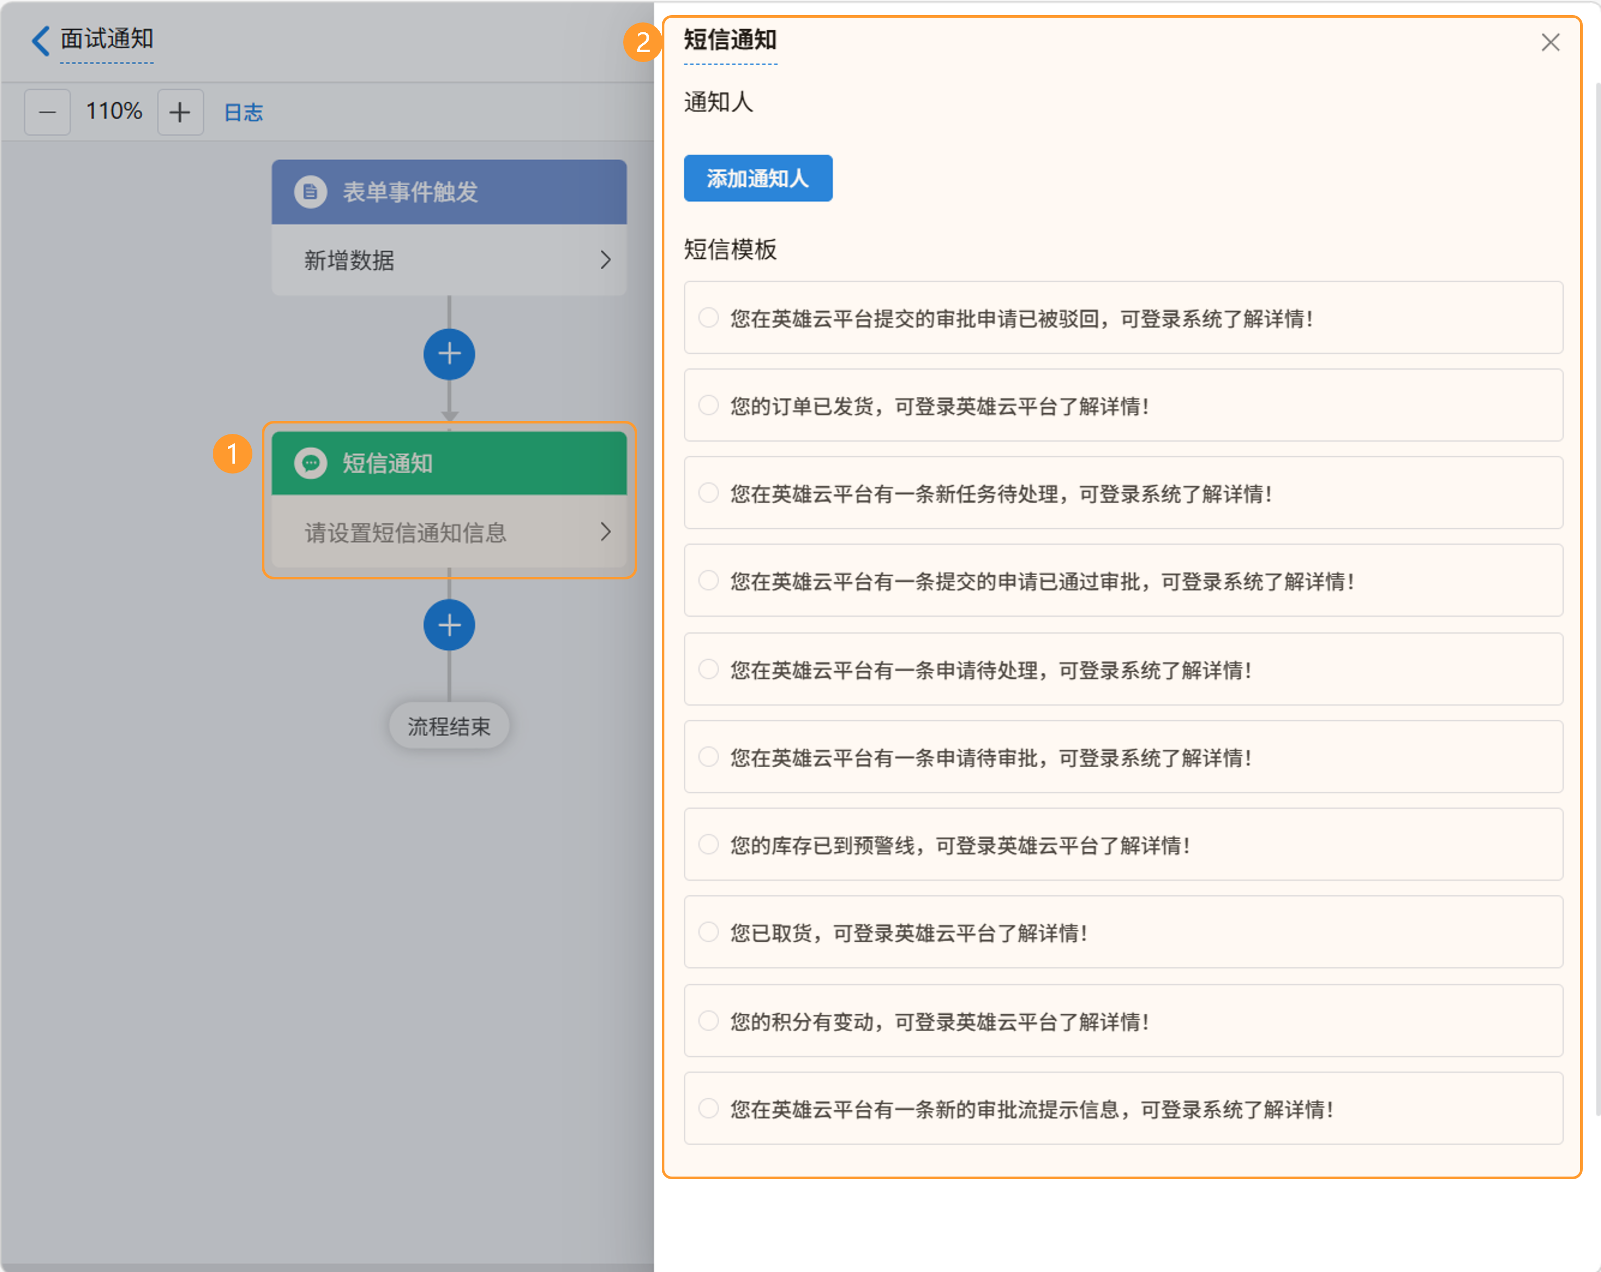1601x1272 pixels.
Task: Expand the 请设置短信通知信息 chevron
Action: point(605,531)
